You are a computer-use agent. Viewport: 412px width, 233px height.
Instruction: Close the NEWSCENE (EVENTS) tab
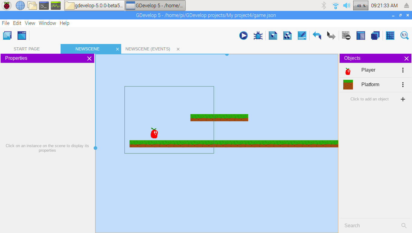[178, 49]
